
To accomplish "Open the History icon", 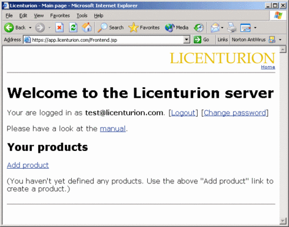I will (199, 28).
